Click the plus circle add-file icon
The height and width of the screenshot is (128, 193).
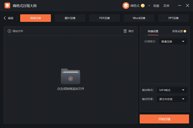pos(9,31)
